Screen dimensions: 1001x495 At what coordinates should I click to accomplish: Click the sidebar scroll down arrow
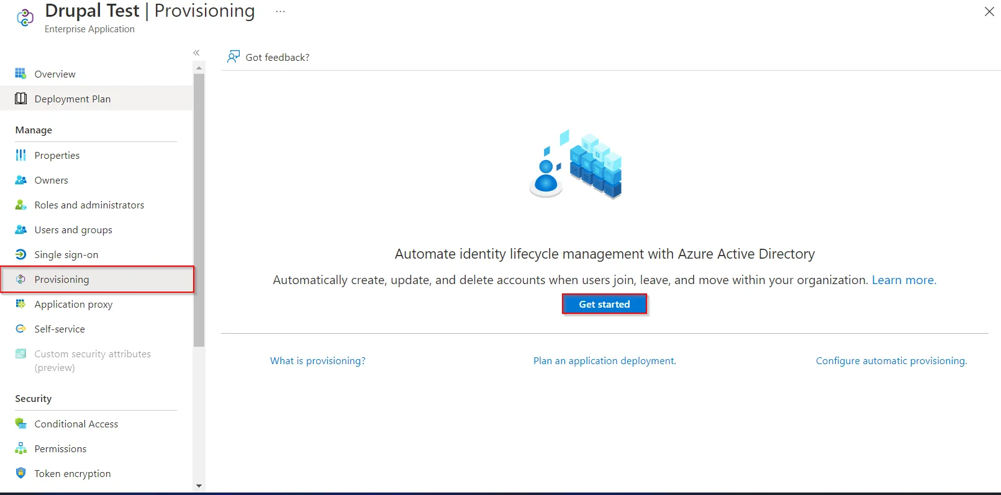coord(199,486)
